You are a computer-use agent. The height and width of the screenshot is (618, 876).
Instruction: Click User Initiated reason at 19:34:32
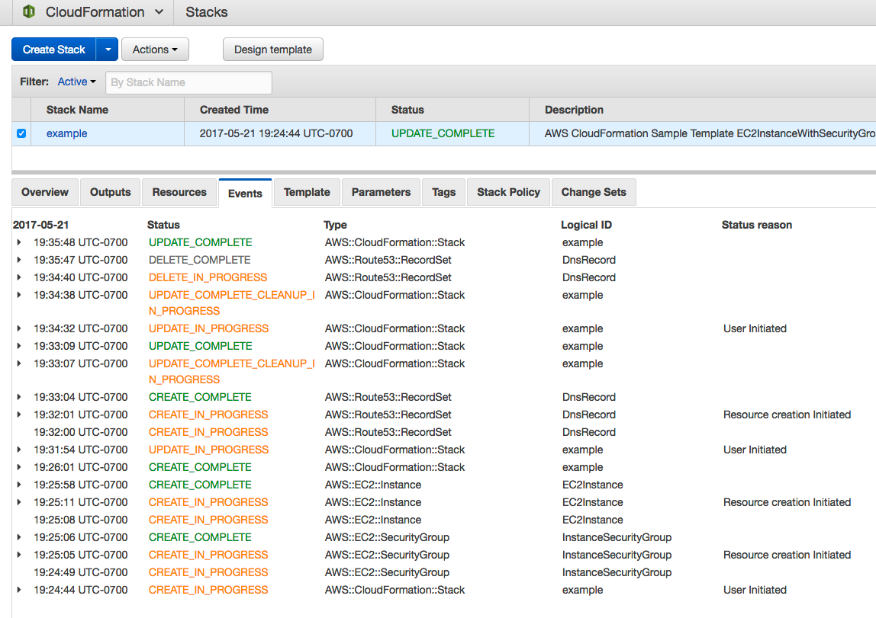tap(755, 328)
